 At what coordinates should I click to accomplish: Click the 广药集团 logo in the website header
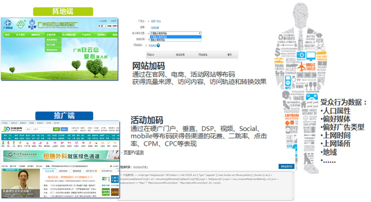(8, 24)
